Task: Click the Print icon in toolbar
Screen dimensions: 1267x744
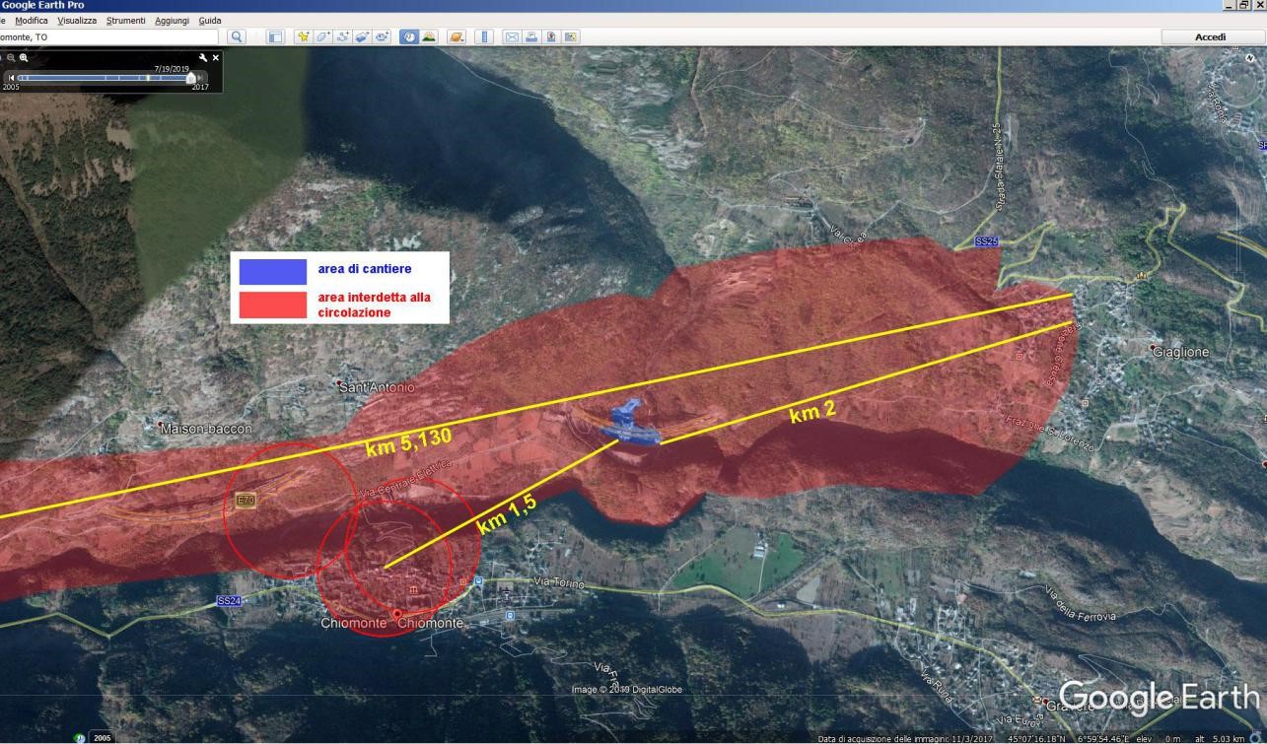Action: click(x=531, y=36)
